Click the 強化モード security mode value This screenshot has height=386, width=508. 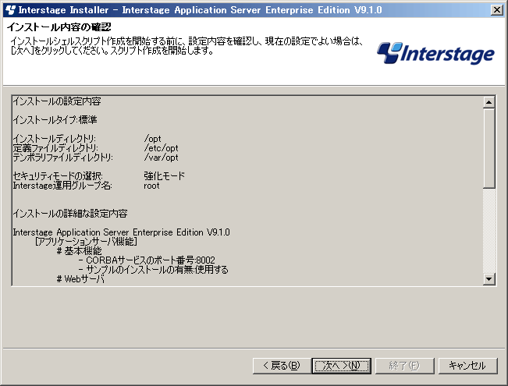pyautogui.click(x=164, y=176)
